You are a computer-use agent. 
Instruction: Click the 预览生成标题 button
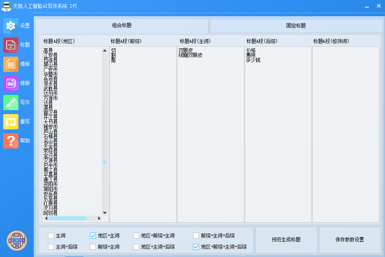point(286,240)
